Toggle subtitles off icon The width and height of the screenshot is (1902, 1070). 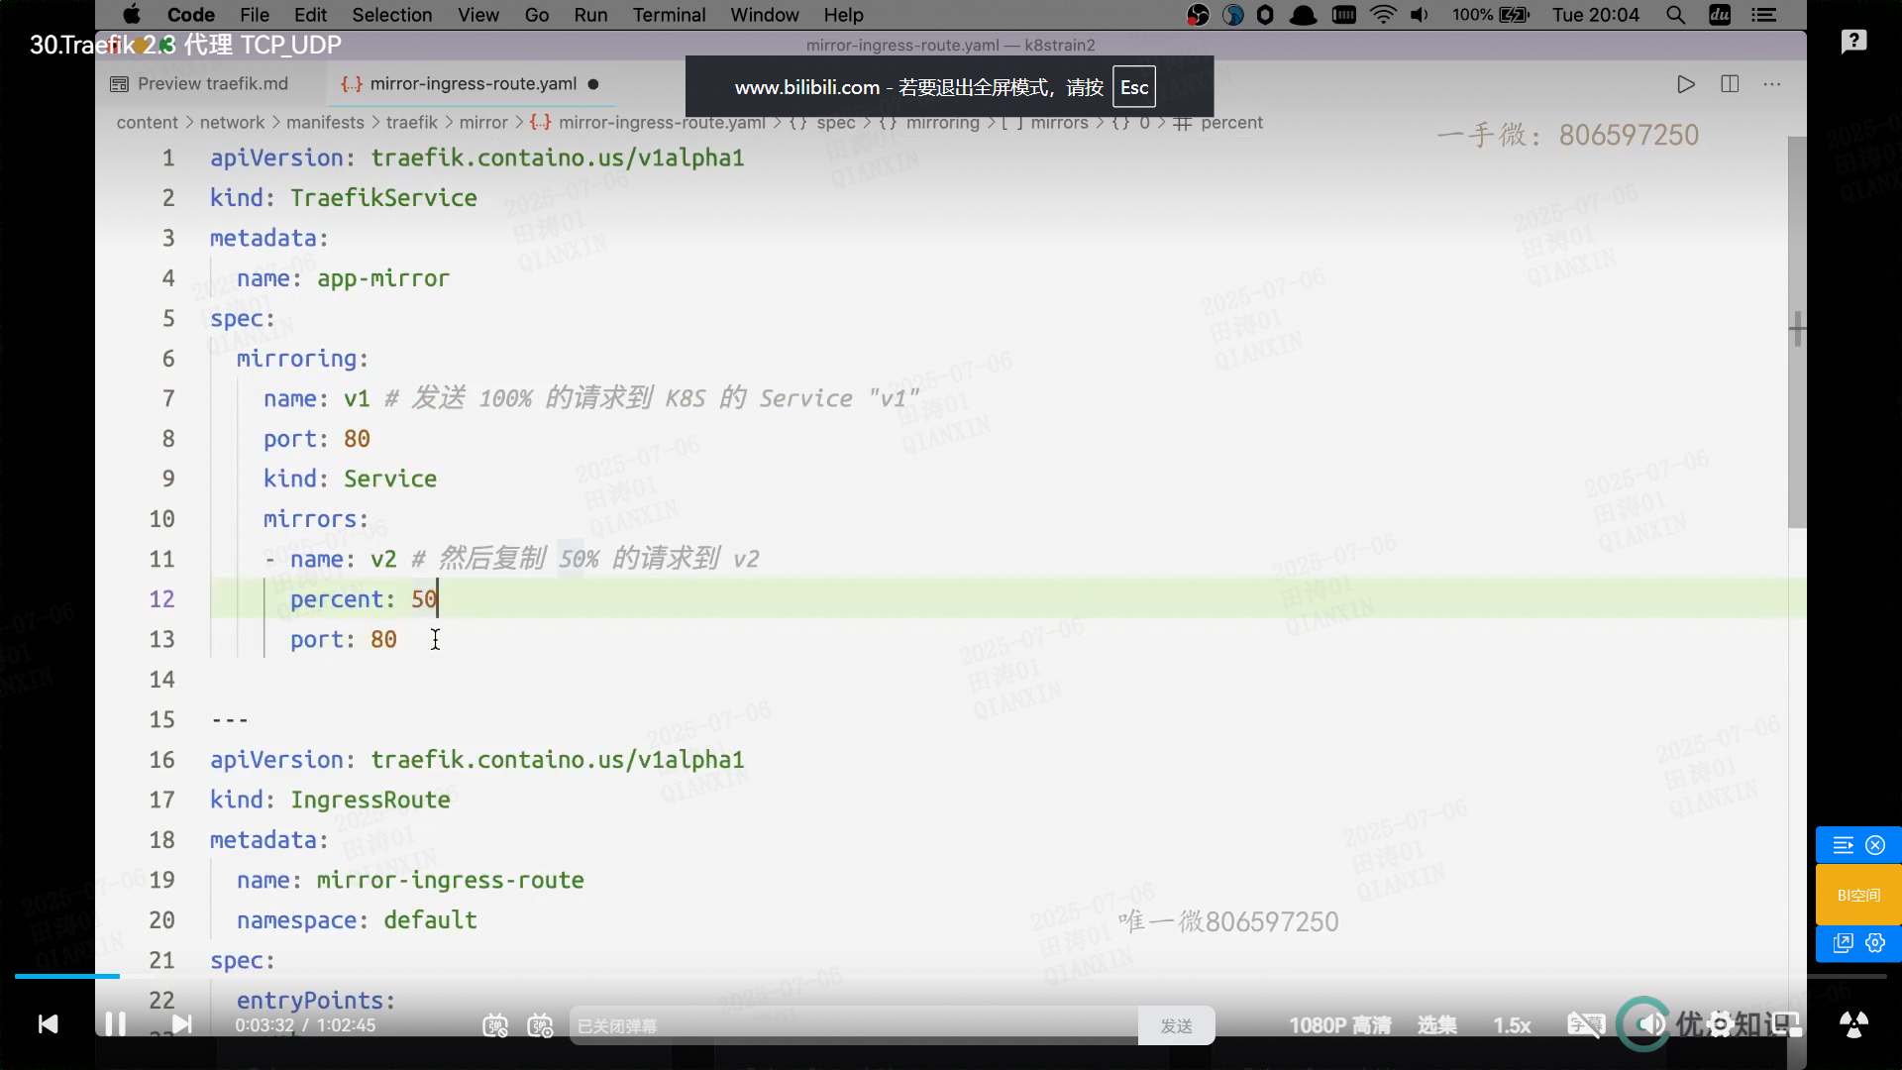coord(1585,1024)
